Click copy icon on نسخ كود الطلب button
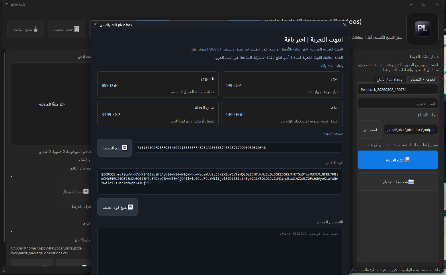 (130, 207)
